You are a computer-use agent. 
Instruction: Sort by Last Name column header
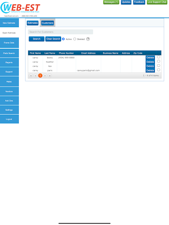(50, 53)
